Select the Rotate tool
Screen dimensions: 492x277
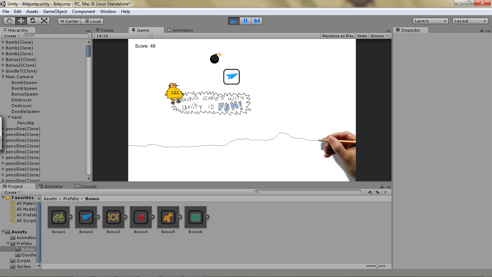tap(33, 21)
